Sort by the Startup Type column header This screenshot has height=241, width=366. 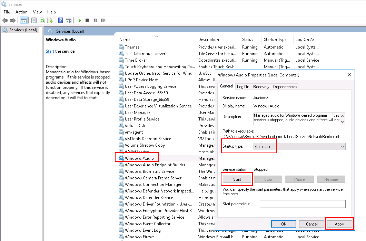pyautogui.click(x=277, y=39)
